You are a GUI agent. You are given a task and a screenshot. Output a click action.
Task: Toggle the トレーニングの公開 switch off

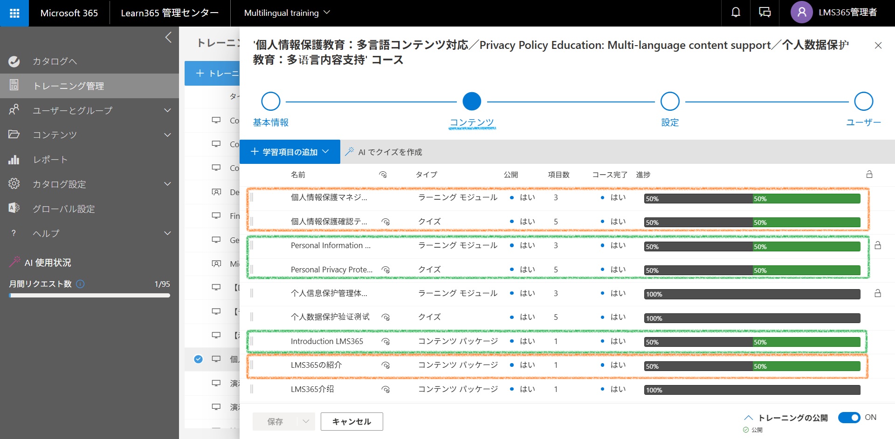tap(849, 418)
